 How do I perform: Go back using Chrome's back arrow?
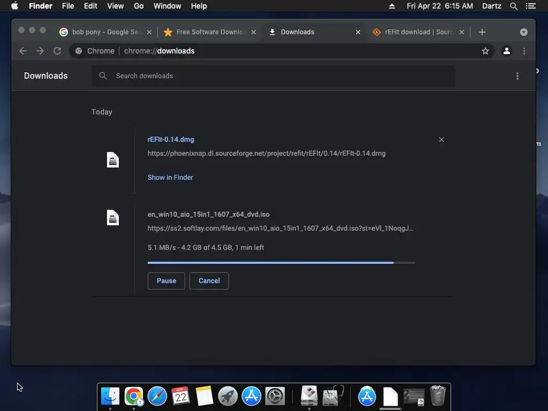[23, 51]
